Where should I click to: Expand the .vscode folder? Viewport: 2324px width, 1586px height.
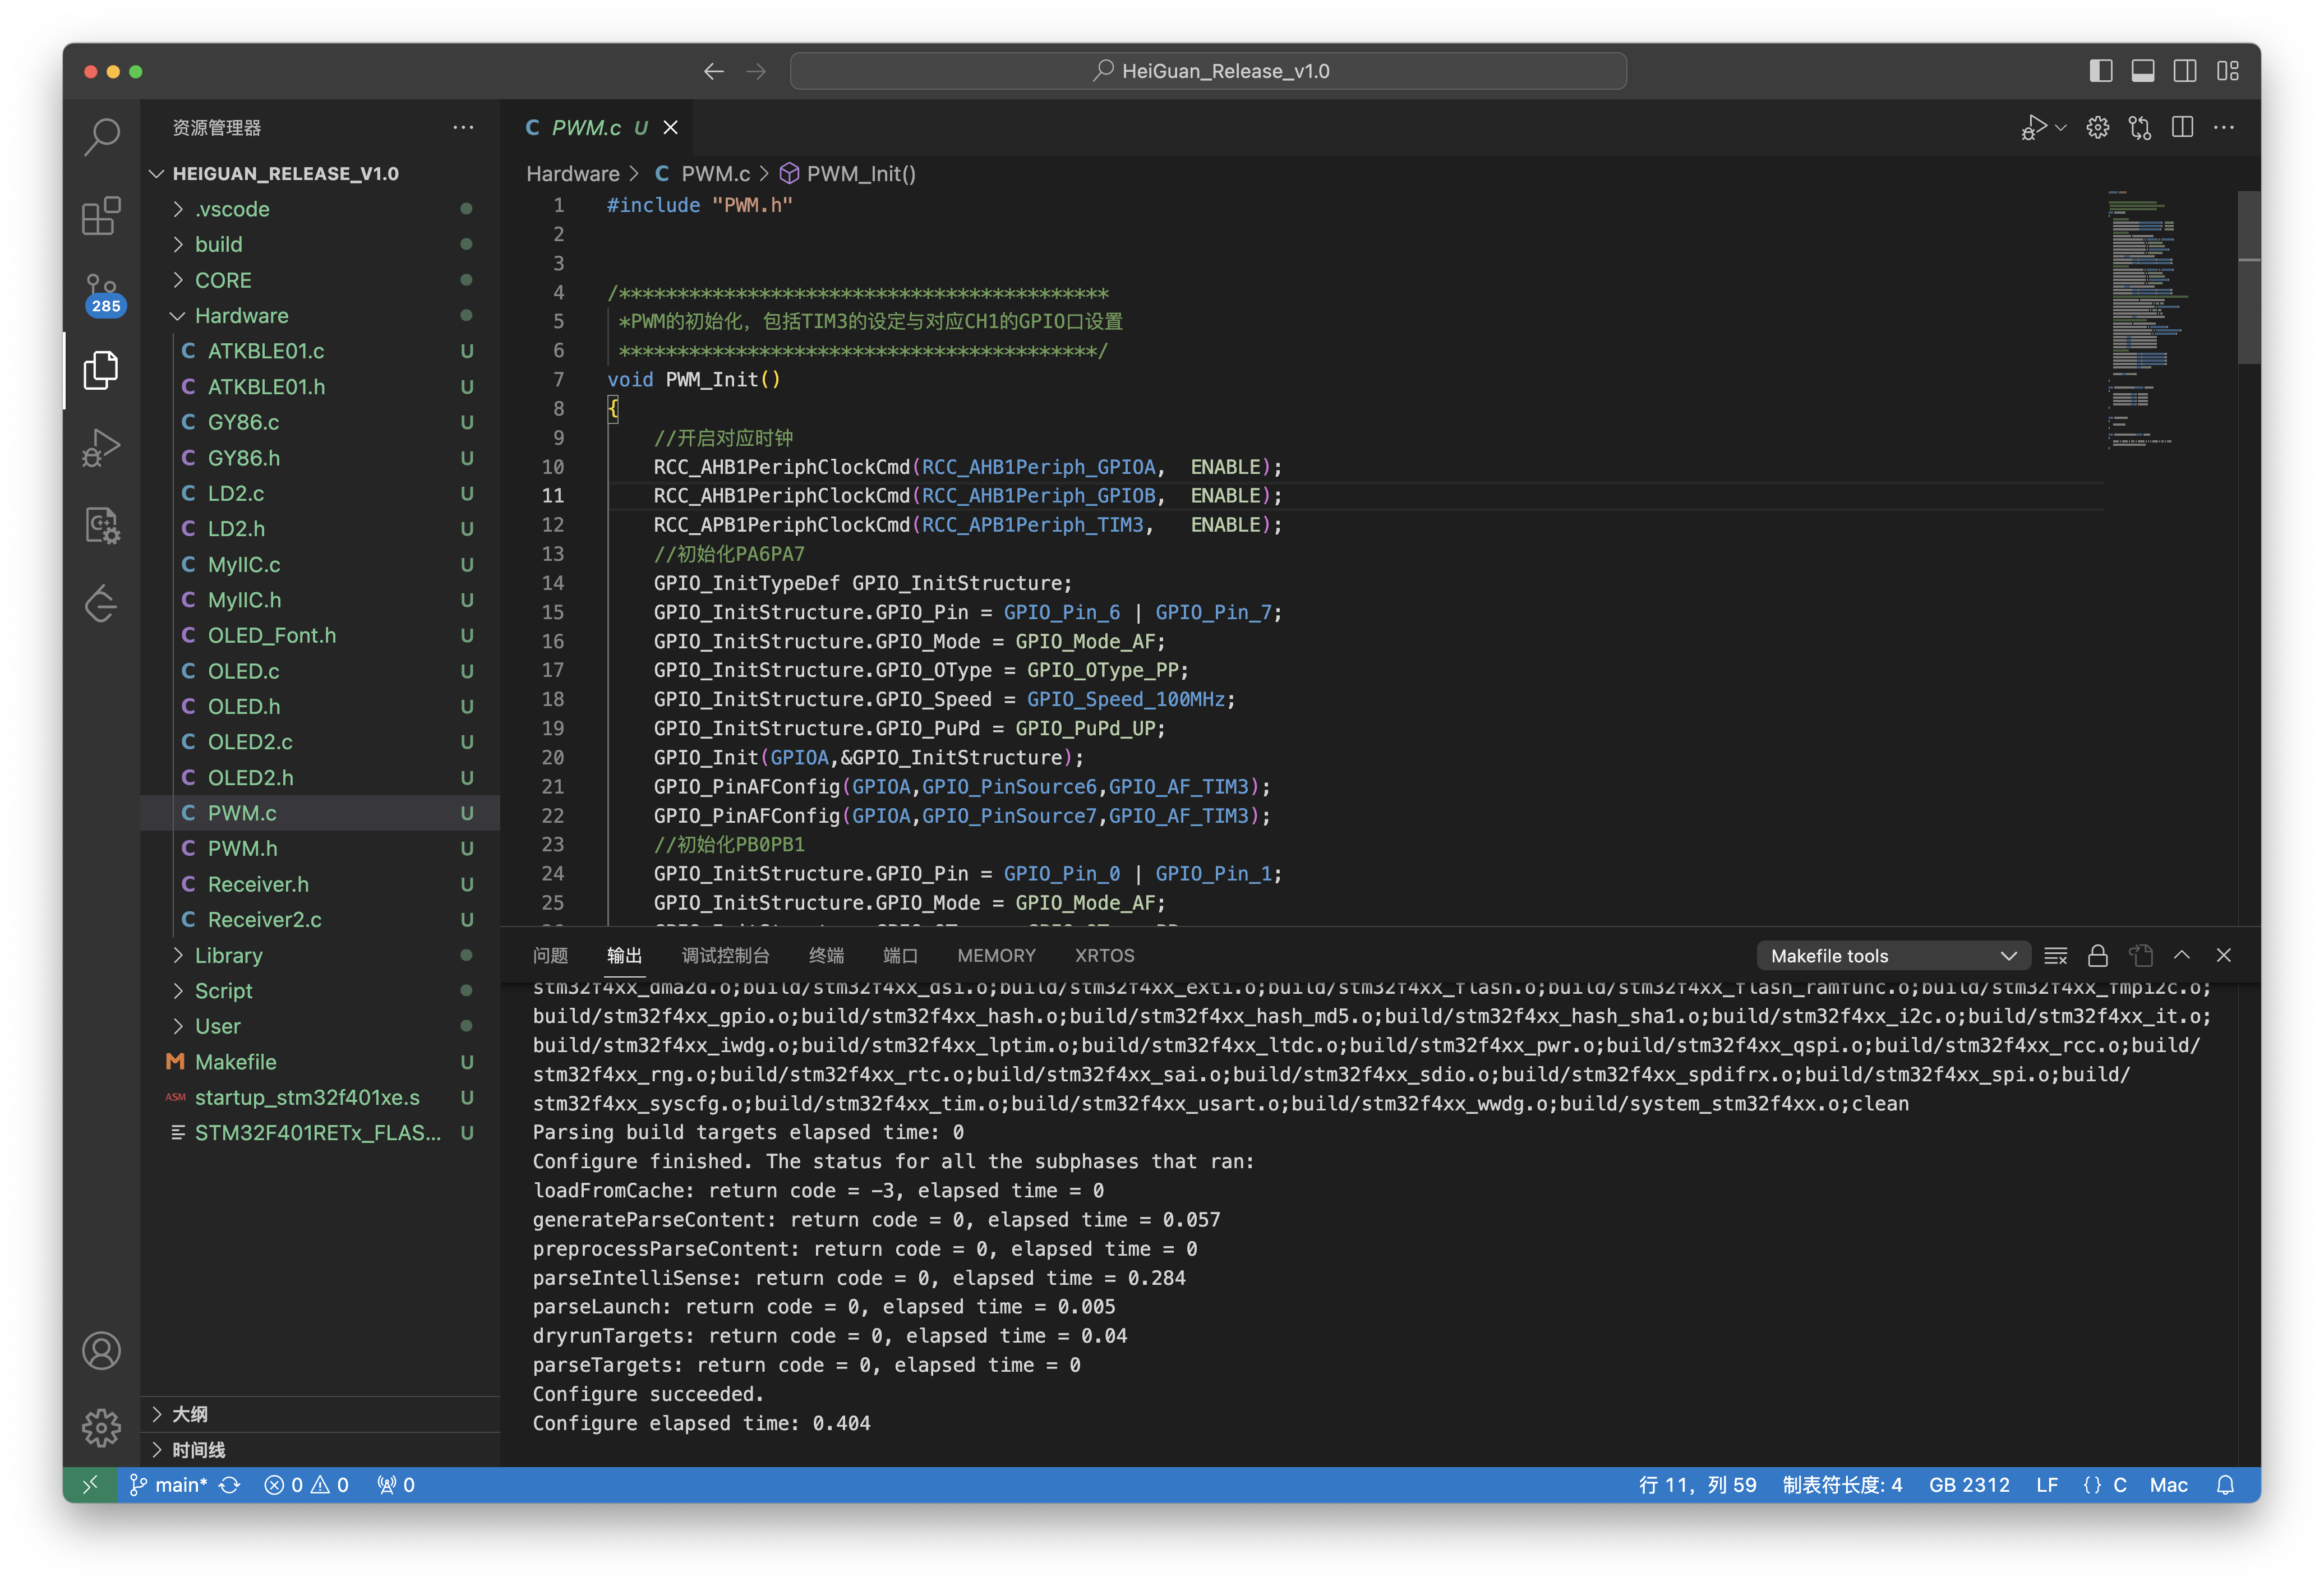pos(320,209)
